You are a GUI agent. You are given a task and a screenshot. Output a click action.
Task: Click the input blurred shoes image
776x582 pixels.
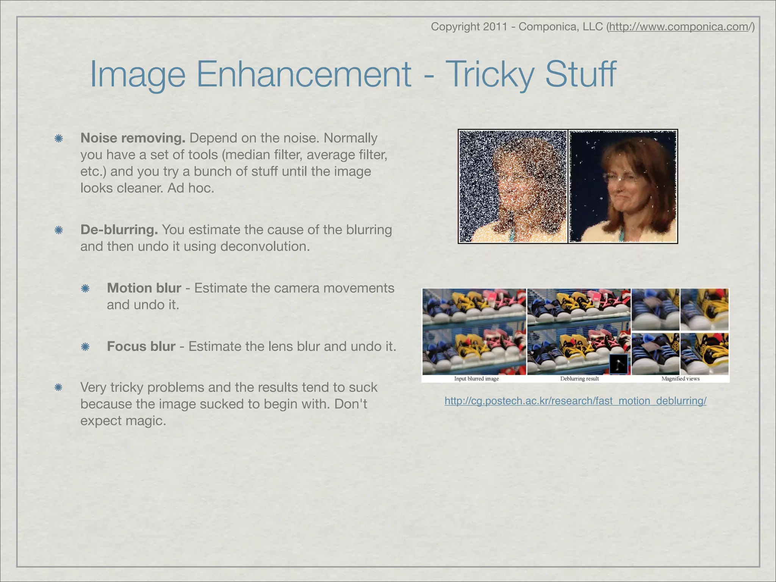coord(474,332)
